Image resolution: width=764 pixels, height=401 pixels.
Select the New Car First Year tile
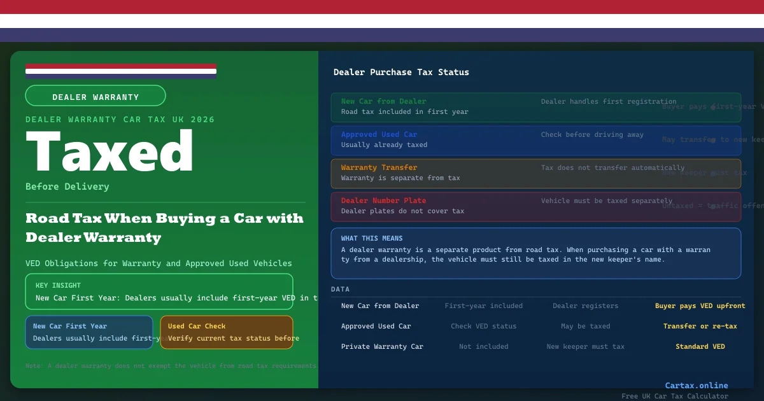click(x=89, y=332)
